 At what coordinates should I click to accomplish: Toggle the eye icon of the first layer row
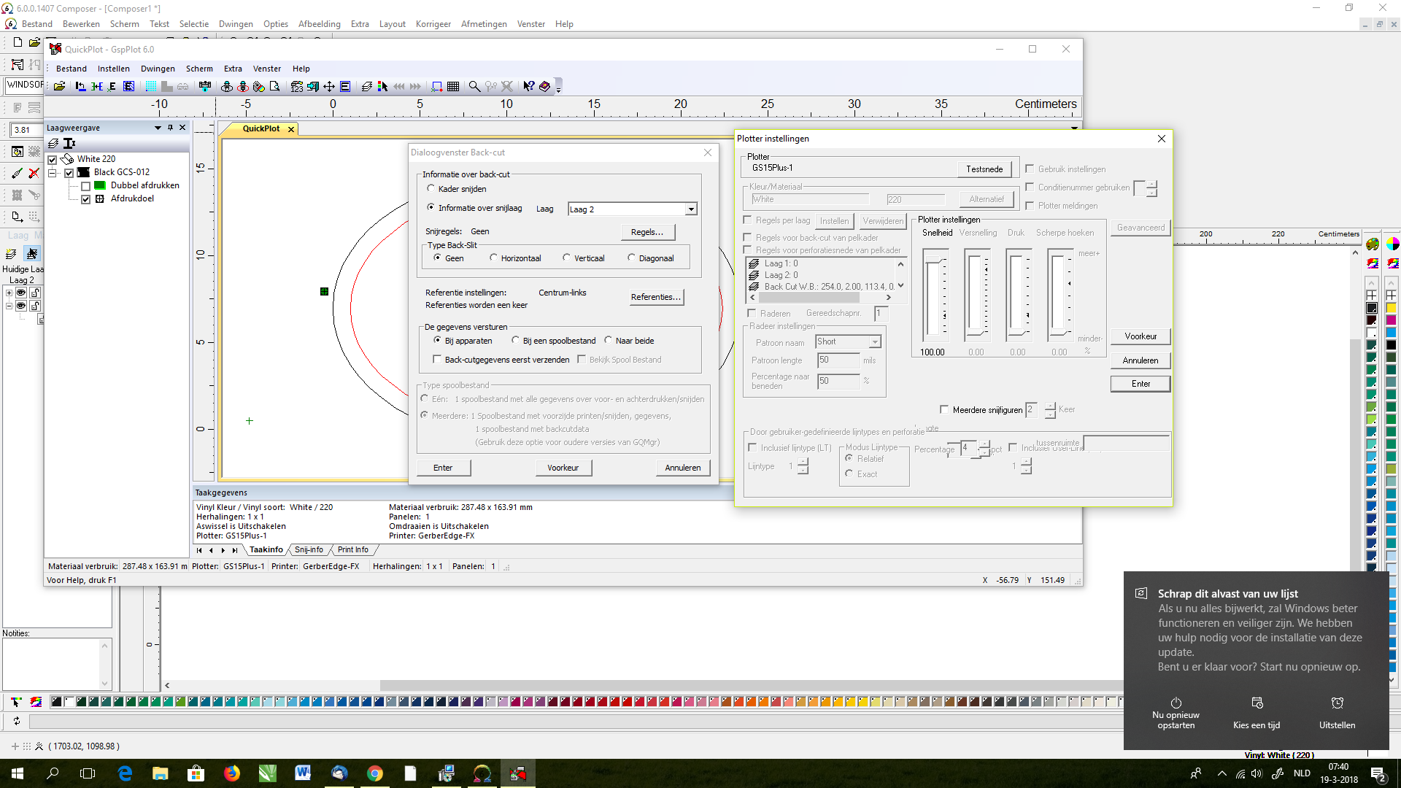[x=21, y=293]
